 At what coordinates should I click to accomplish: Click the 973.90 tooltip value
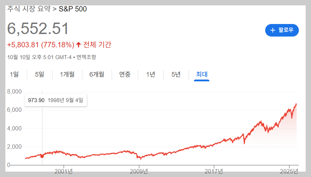(36, 100)
